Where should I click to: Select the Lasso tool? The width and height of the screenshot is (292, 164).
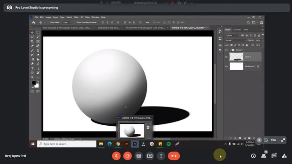pyautogui.click(x=32, y=37)
